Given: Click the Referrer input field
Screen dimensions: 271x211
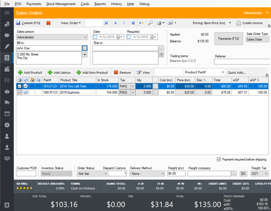Looking at the screenshot, I should tap(242, 62).
